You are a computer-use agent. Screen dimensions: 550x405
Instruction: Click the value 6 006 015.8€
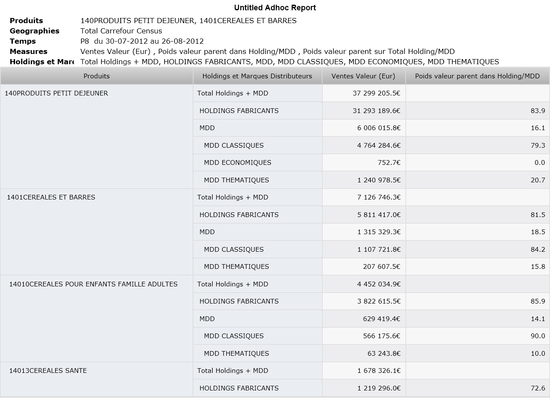[379, 128]
